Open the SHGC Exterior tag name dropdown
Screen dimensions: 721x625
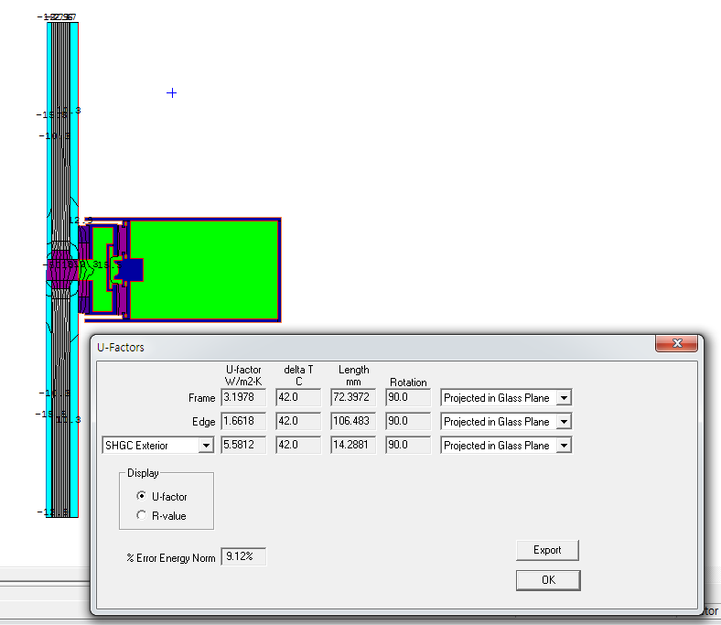pyautogui.click(x=206, y=446)
